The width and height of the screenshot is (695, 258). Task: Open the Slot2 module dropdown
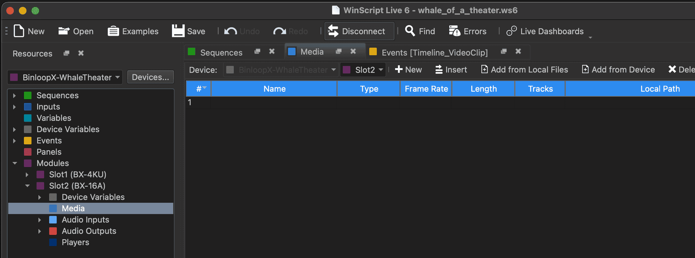click(363, 70)
